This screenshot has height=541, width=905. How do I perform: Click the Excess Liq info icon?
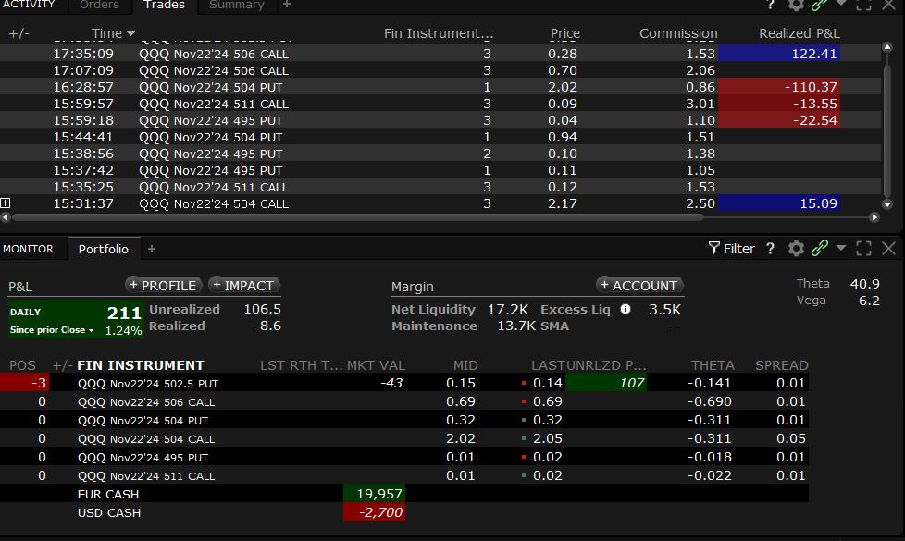pos(625,309)
